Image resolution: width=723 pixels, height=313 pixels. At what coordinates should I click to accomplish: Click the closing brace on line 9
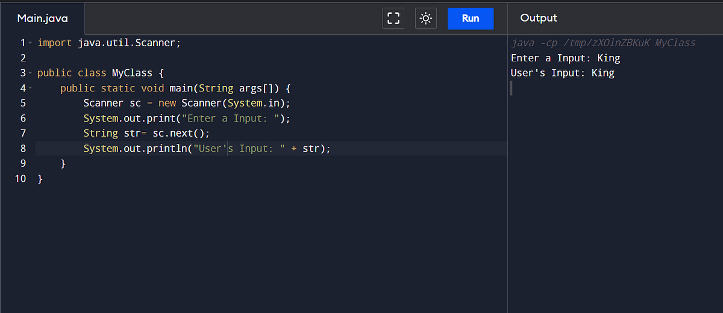pyautogui.click(x=63, y=163)
